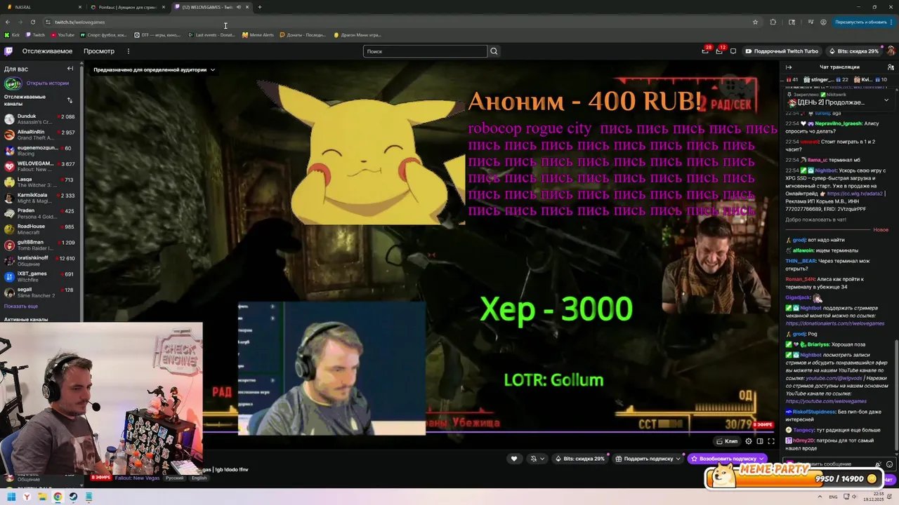Open a new browser tab
899x505 pixels.
click(x=260, y=7)
